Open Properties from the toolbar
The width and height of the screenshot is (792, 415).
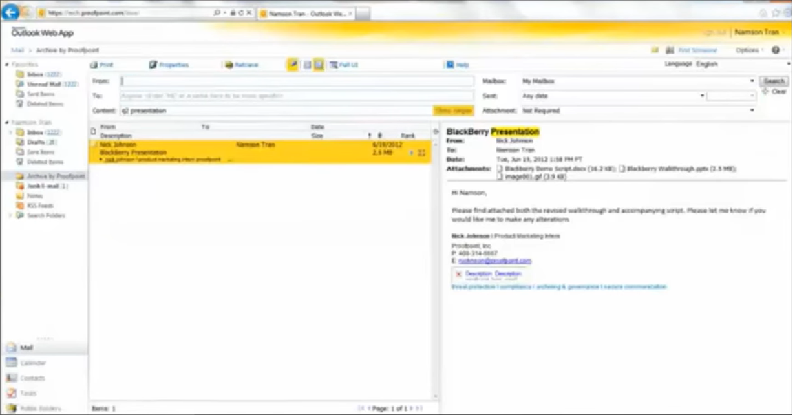[x=169, y=65]
